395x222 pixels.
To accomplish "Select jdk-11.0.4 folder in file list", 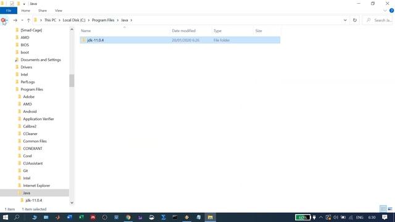I will (180, 40).
